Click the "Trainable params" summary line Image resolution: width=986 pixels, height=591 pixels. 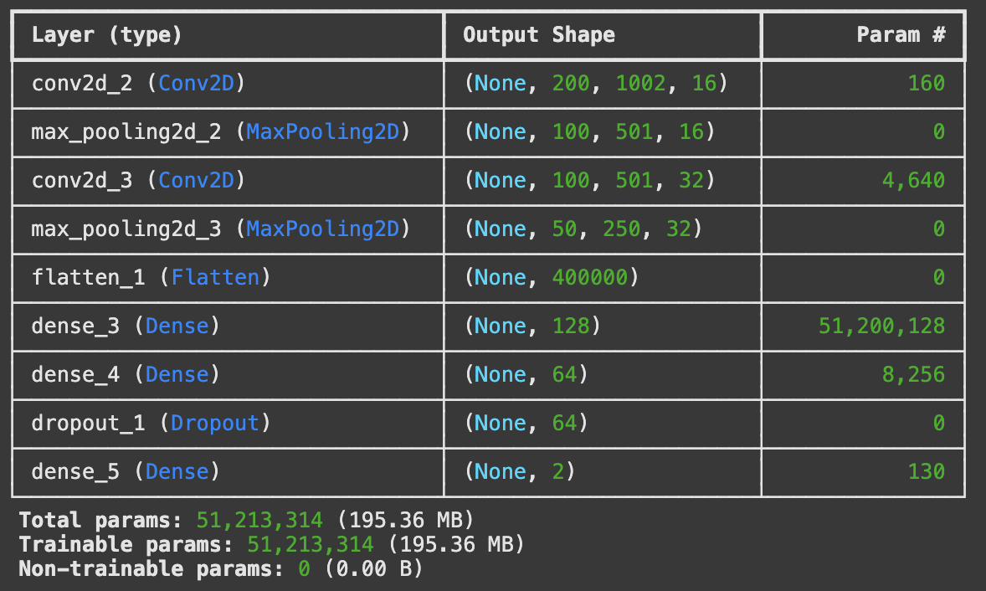pyautogui.click(x=271, y=545)
